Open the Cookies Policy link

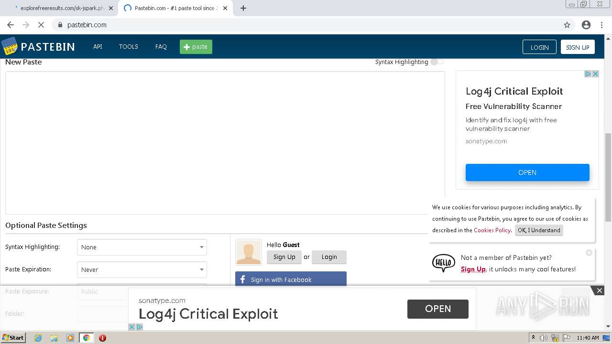[x=492, y=230]
